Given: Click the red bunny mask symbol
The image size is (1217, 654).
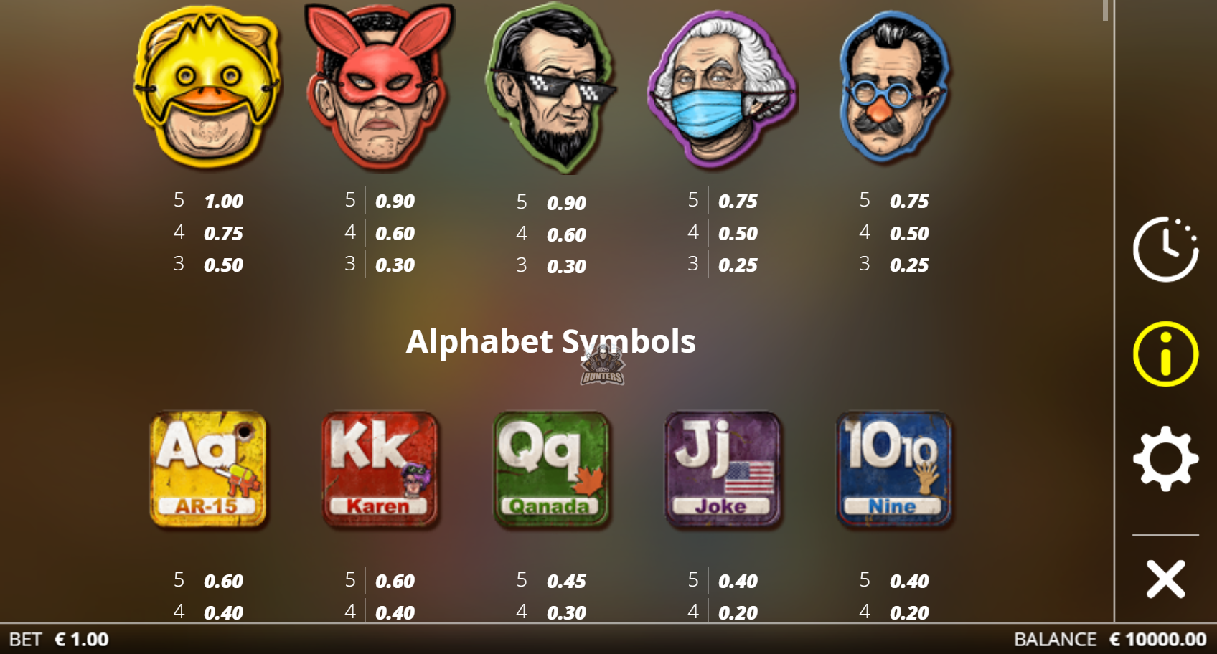Looking at the screenshot, I should (x=379, y=87).
